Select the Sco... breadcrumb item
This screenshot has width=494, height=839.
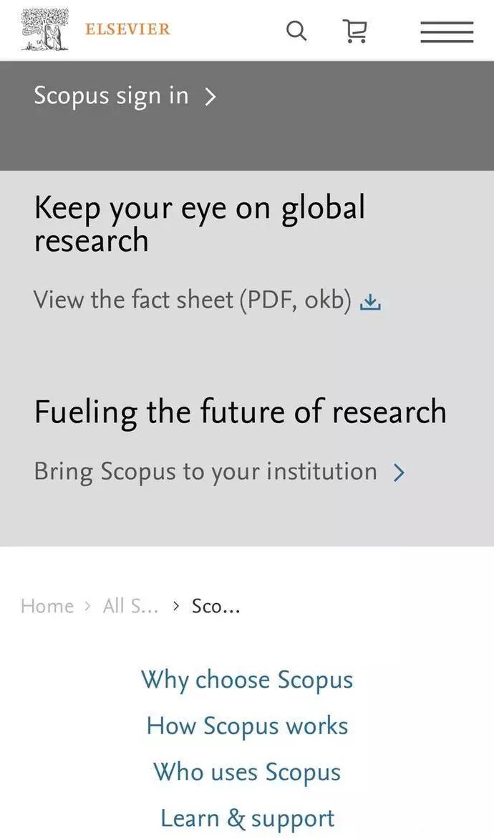pyautogui.click(x=215, y=606)
